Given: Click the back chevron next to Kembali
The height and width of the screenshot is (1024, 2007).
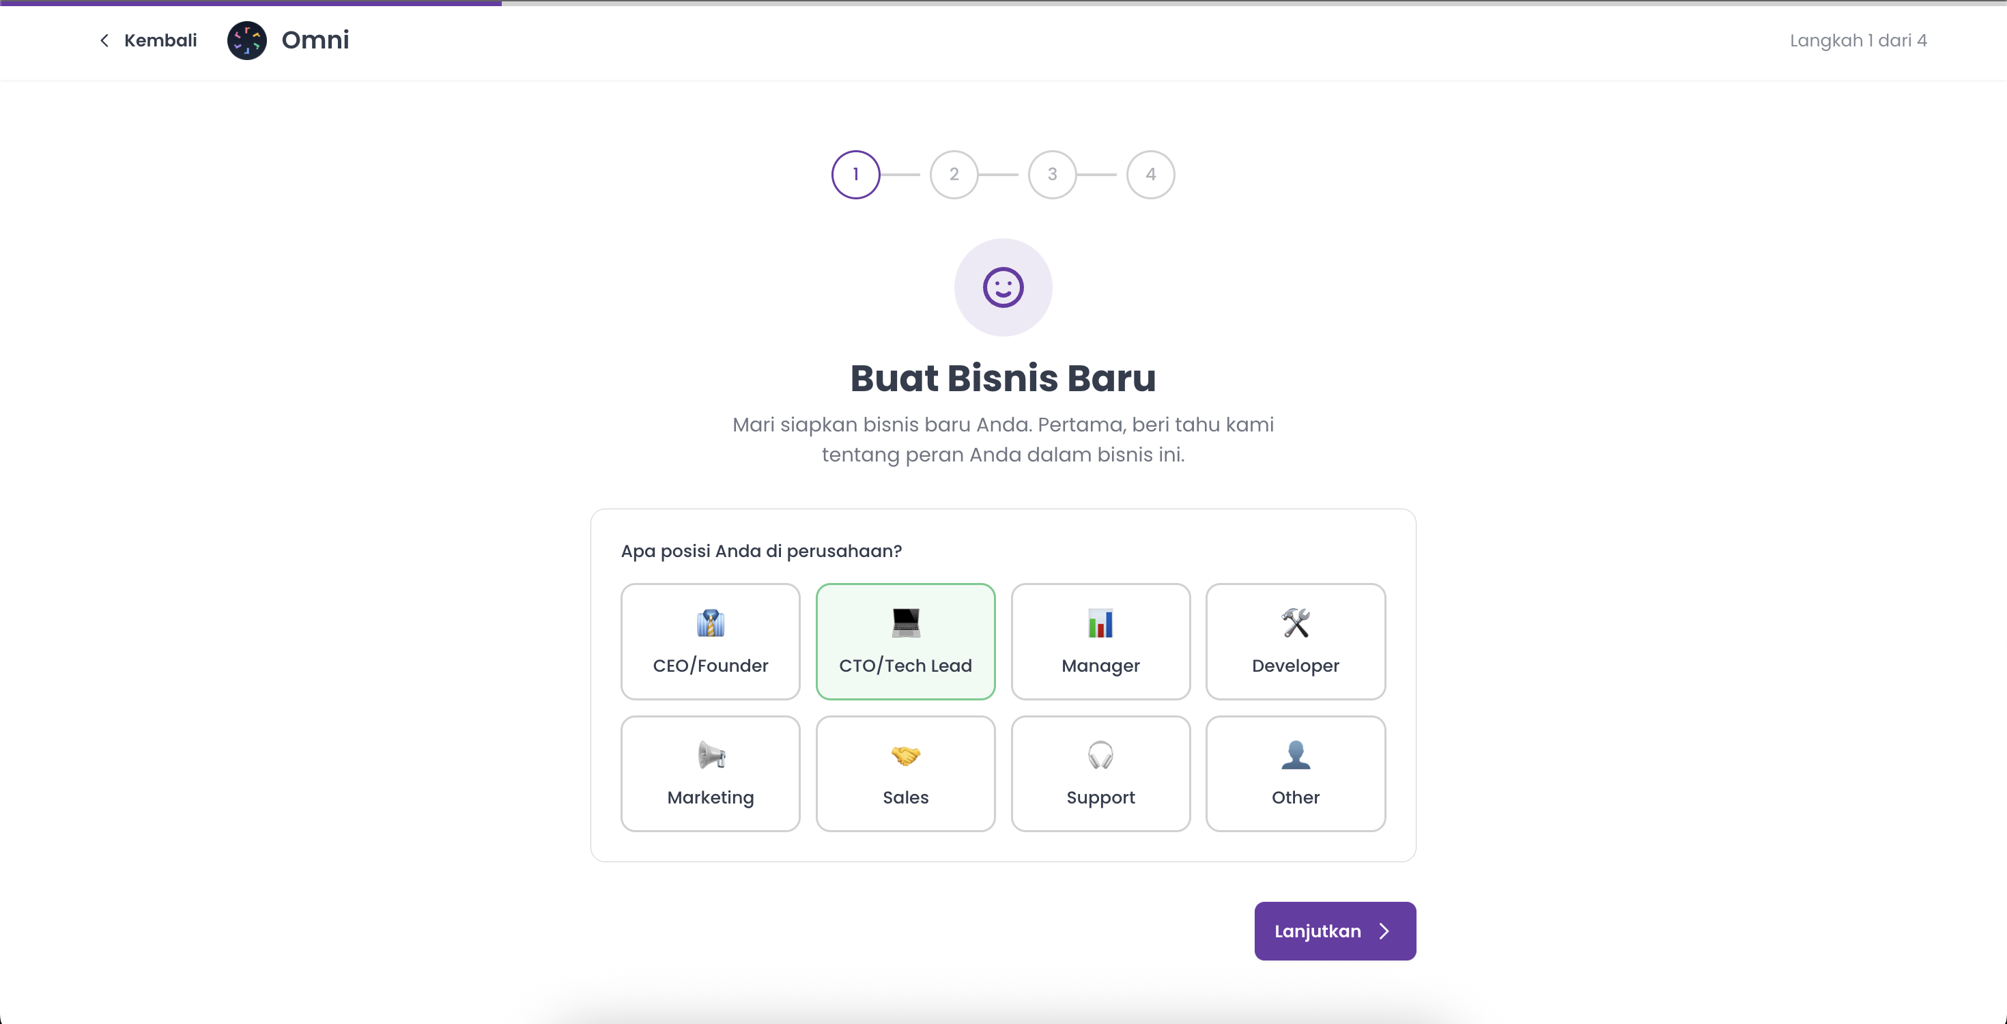Looking at the screenshot, I should [104, 40].
